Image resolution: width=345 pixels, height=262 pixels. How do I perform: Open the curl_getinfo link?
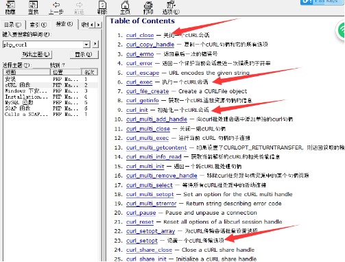(143, 101)
